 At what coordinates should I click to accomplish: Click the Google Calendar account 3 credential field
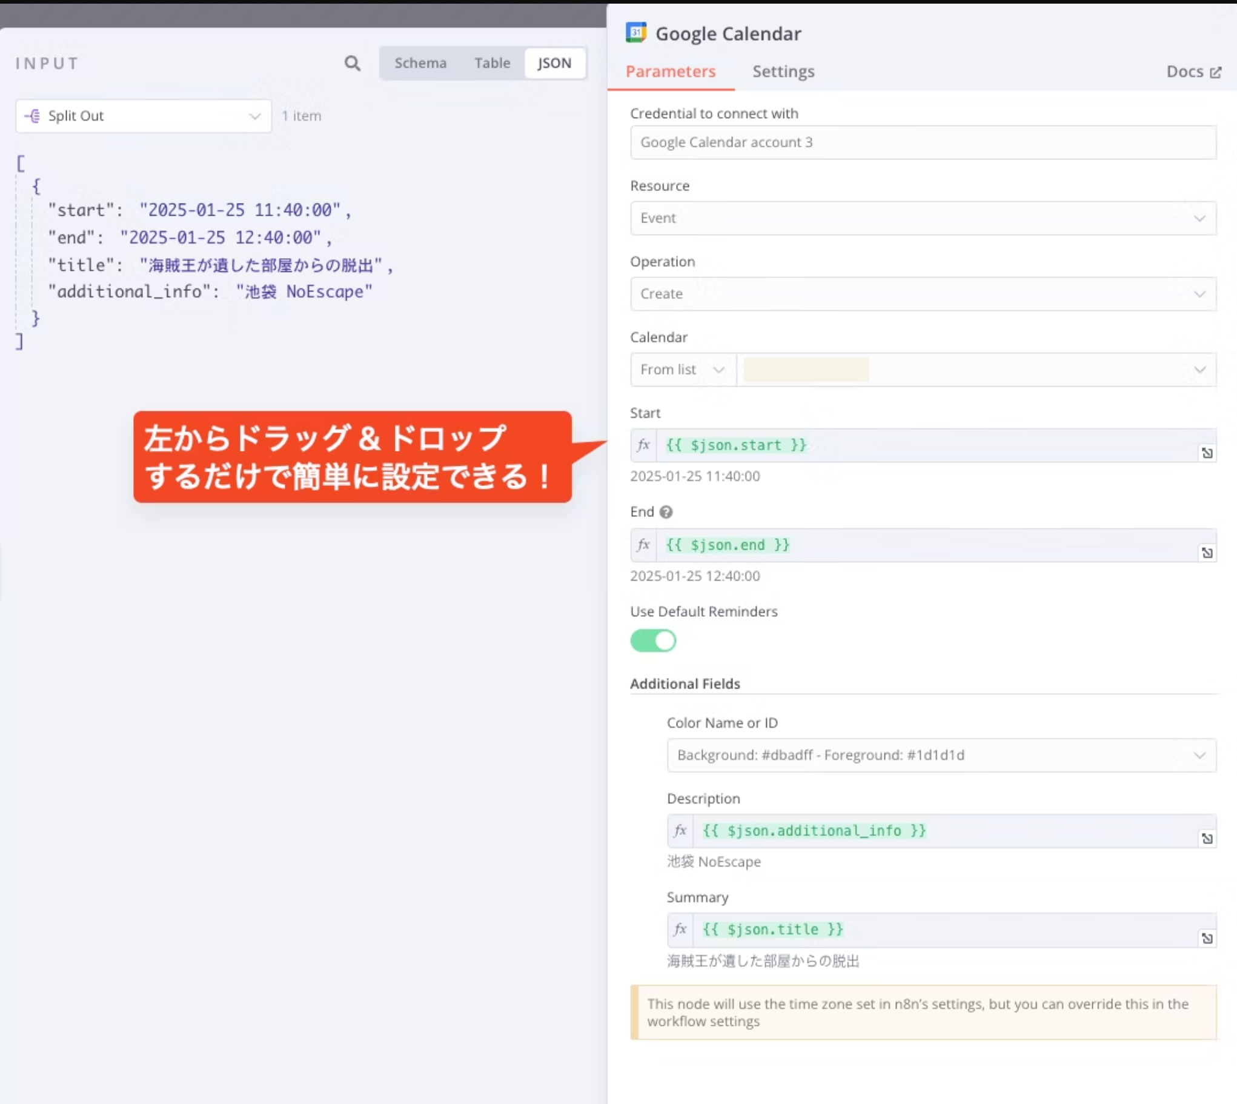[x=922, y=142]
